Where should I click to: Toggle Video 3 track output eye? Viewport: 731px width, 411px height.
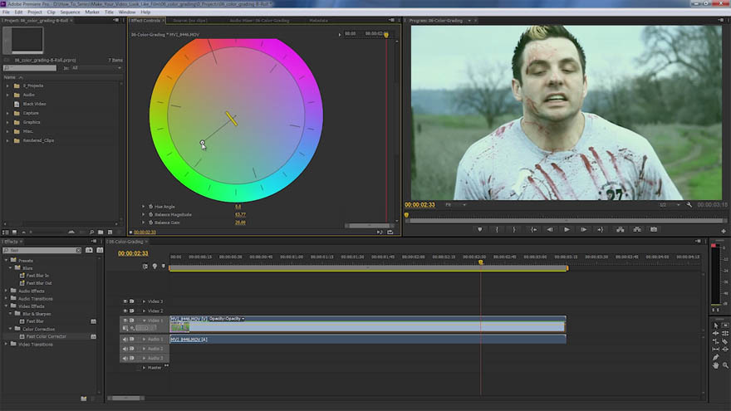coord(125,301)
